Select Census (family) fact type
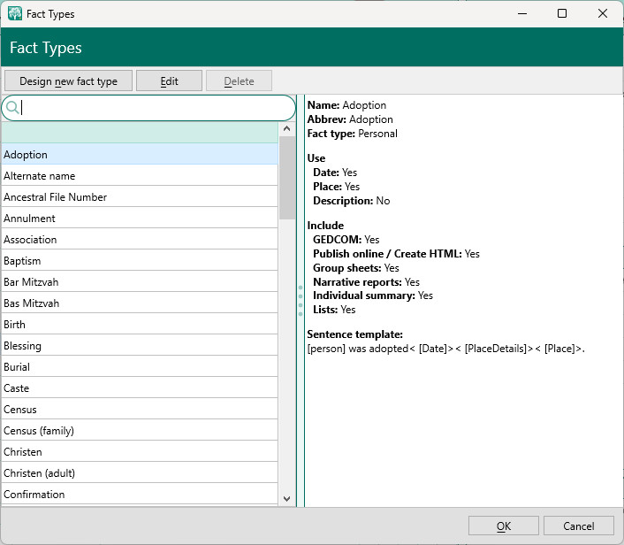 140,431
